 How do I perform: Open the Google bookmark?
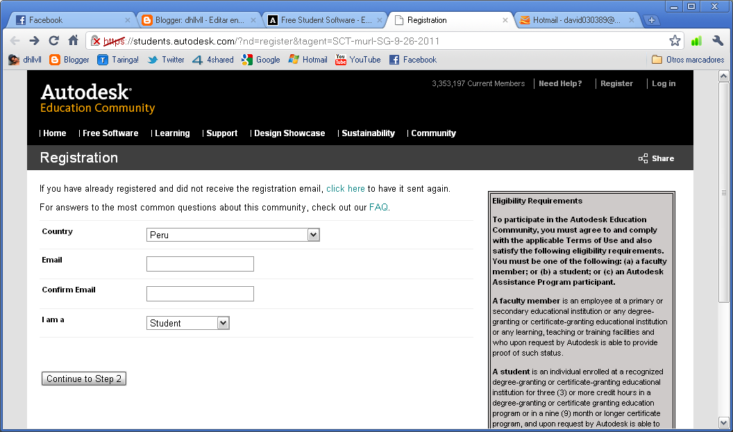[x=260, y=60]
